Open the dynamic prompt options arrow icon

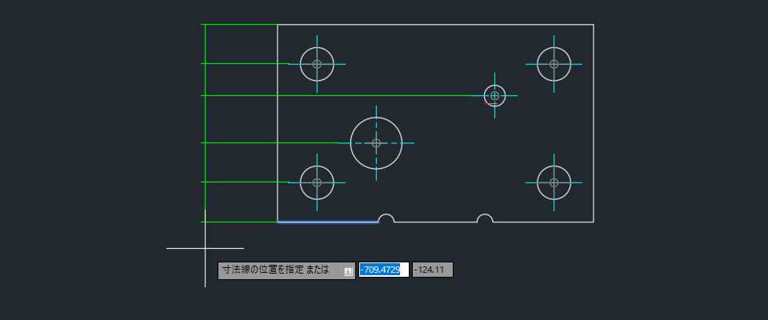click(348, 271)
